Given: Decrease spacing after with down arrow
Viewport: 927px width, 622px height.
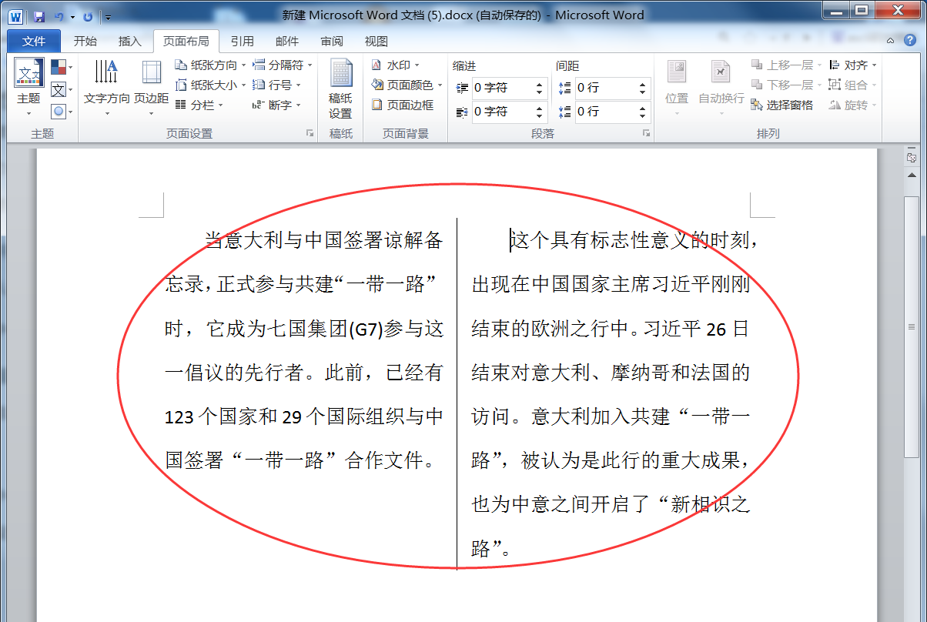Looking at the screenshot, I should tap(643, 117).
